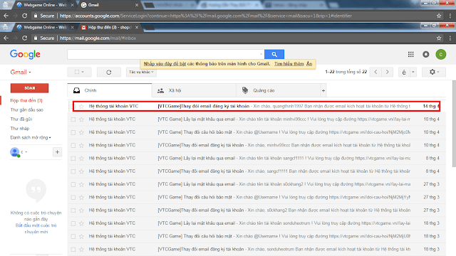
Task: Open input tools language dropdown arrow
Action: pos(413,72)
